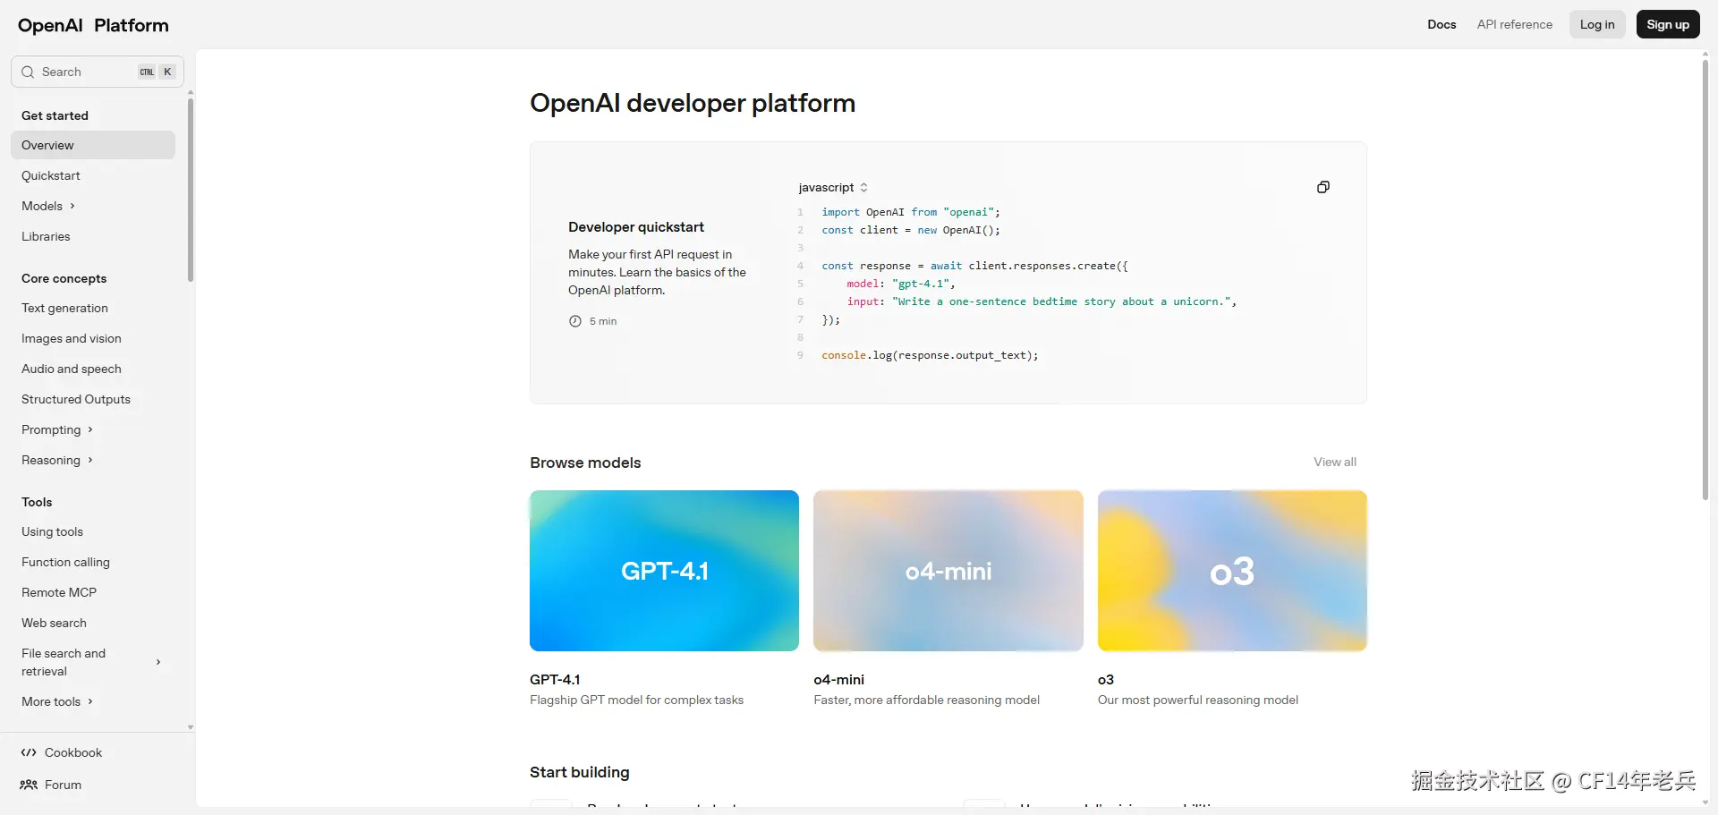The image size is (1718, 815).
Task: Click the 'Core concepts' sidebar heading
Action: point(64,278)
